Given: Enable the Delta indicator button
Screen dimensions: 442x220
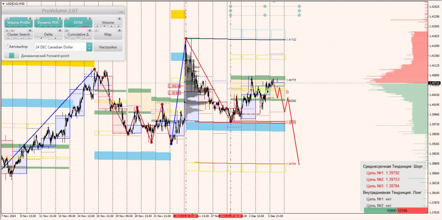Looking at the screenshot, I should coord(48,34).
